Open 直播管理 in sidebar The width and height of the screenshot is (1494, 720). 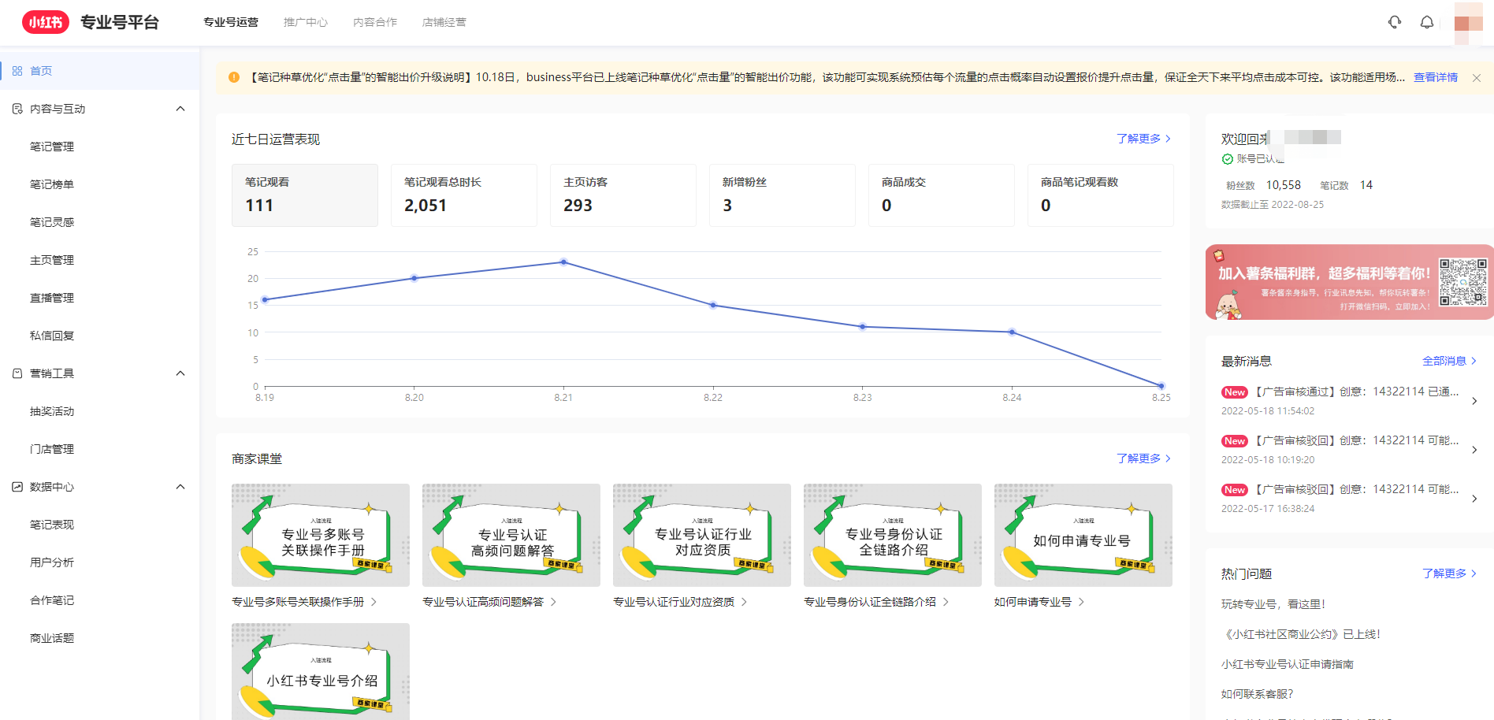pyautogui.click(x=52, y=298)
